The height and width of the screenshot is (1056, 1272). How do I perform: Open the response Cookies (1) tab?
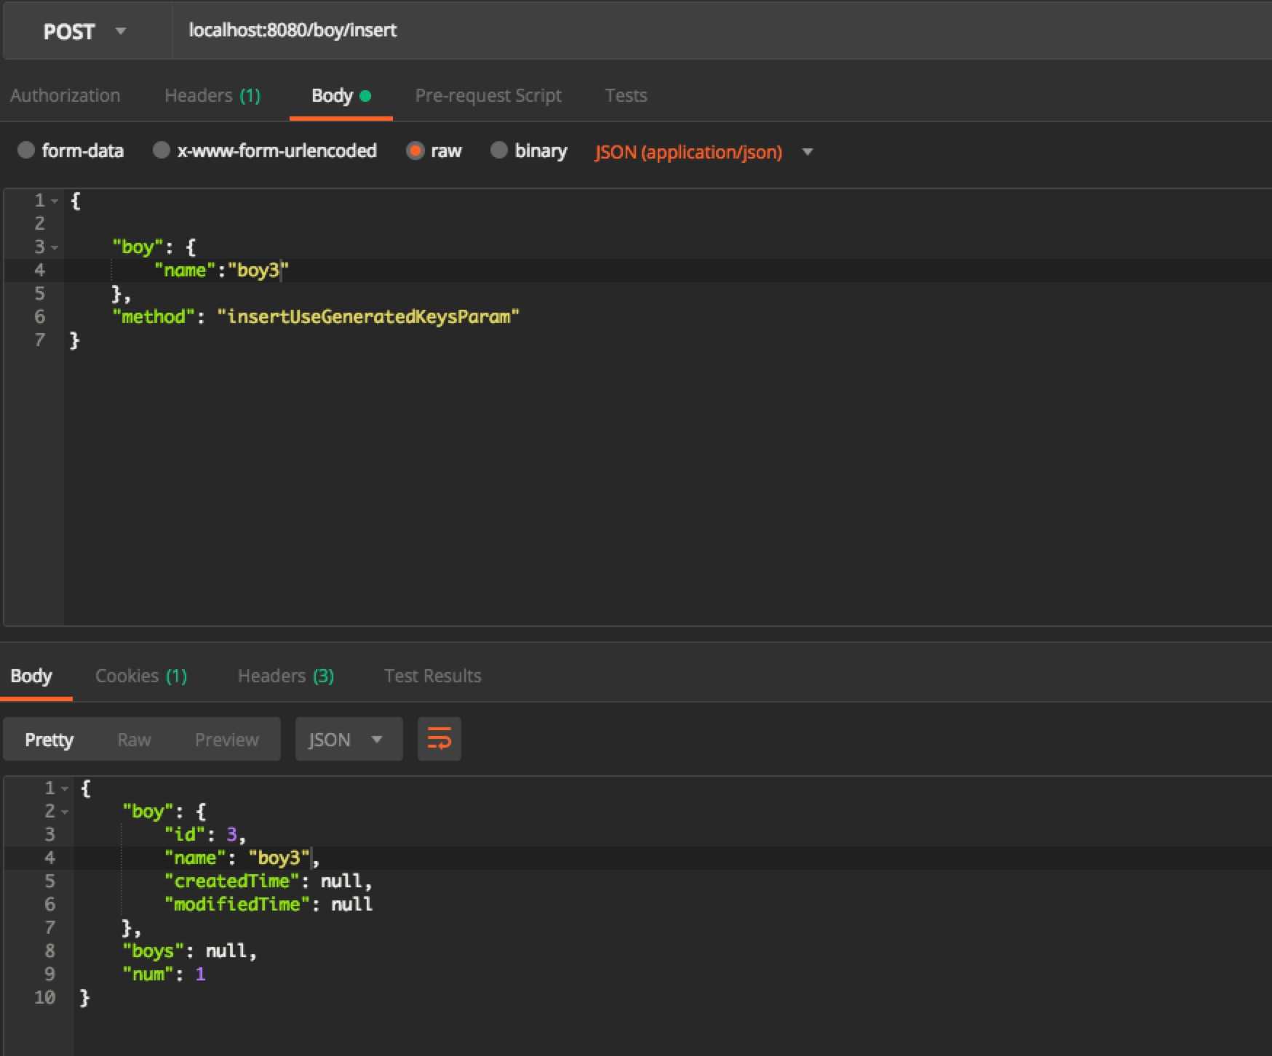pos(141,676)
